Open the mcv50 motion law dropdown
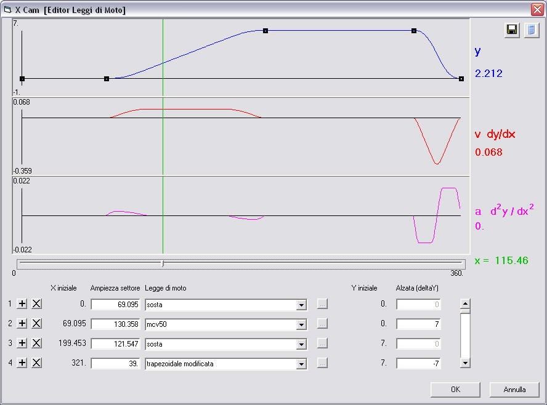The width and height of the screenshot is (547, 405). coord(301,324)
